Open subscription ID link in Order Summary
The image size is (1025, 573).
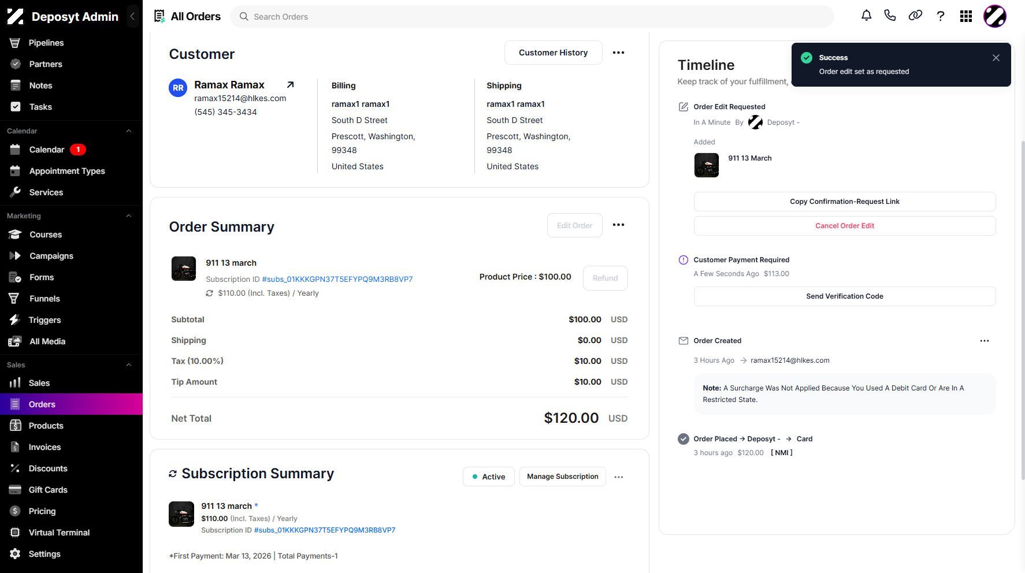[x=337, y=279]
